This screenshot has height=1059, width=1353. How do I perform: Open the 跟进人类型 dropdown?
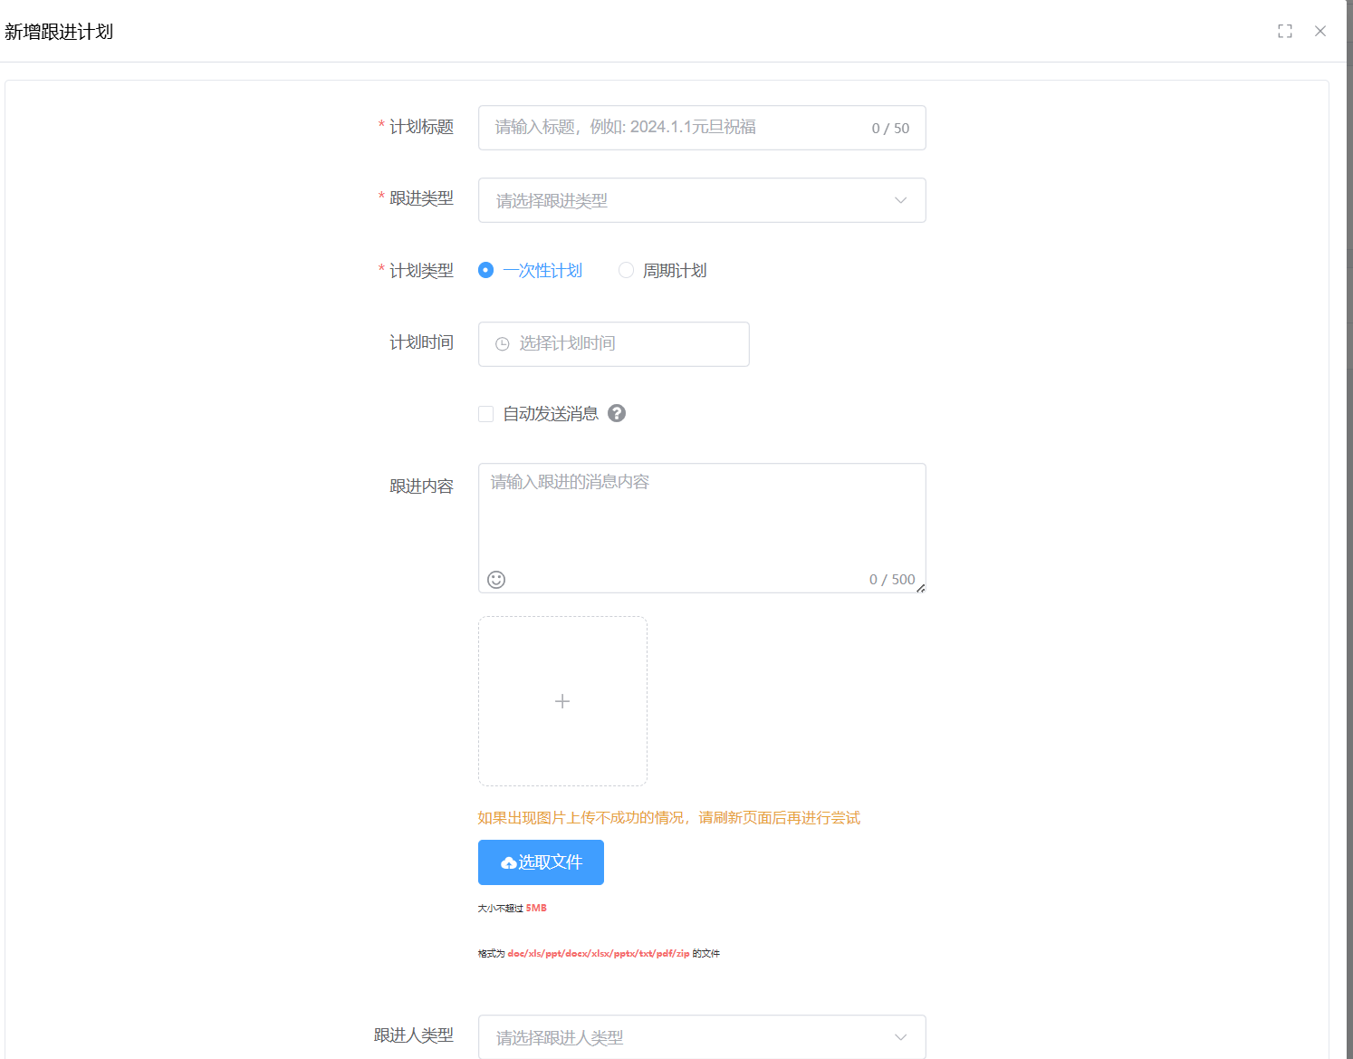(x=702, y=1036)
